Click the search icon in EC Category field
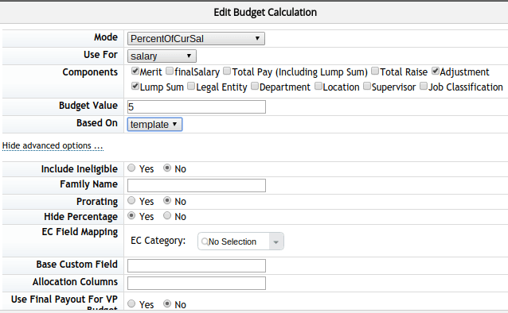This screenshot has height=313, width=508. [205, 242]
